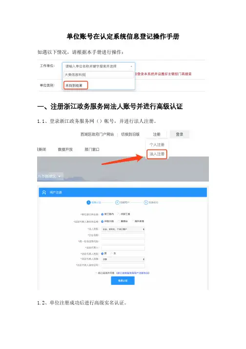The height and width of the screenshot is (349, 246).
Task: Select the 中国大陆 radio button
Action: click(102, 221)
